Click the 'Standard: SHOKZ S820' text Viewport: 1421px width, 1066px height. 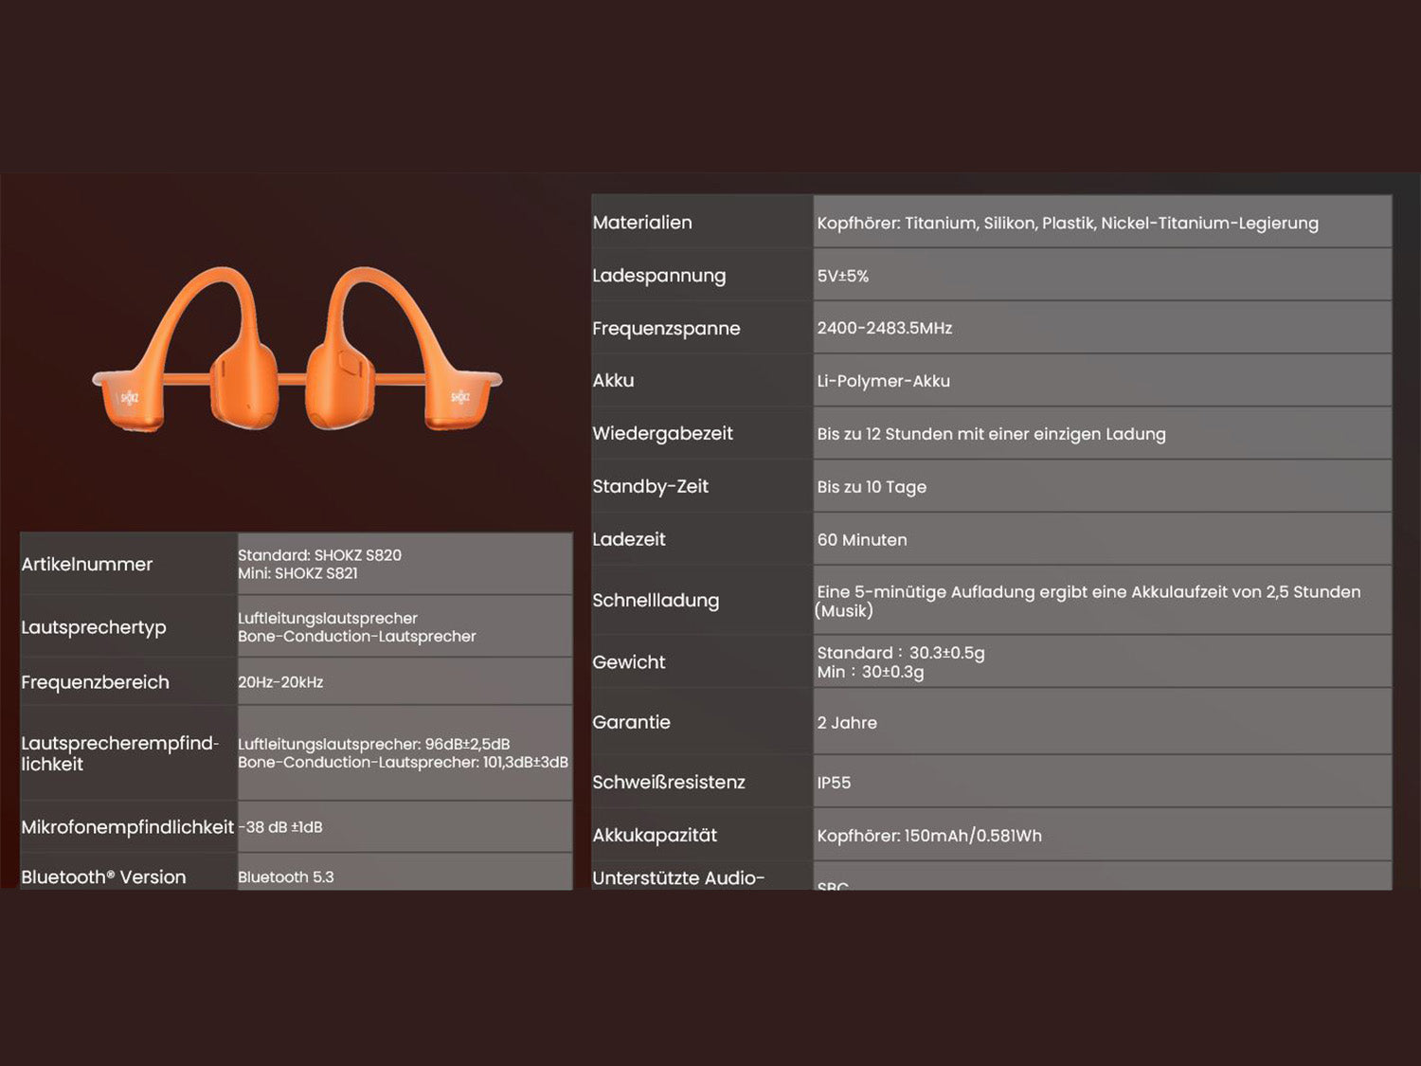coord(319,555)
